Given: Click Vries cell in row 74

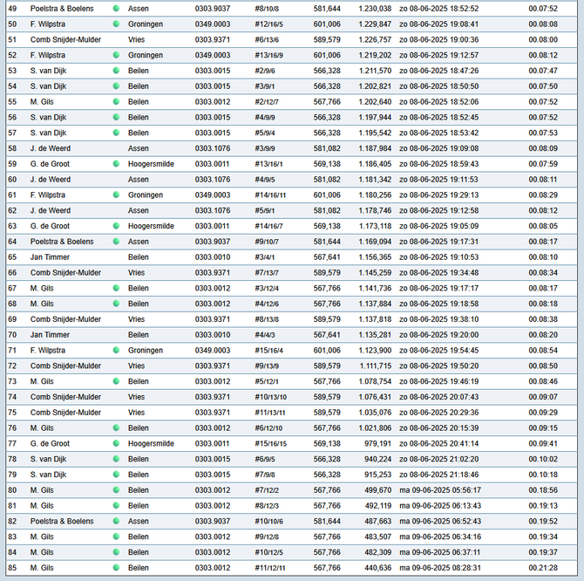Looking at the screenshot, I should [136, 397].
